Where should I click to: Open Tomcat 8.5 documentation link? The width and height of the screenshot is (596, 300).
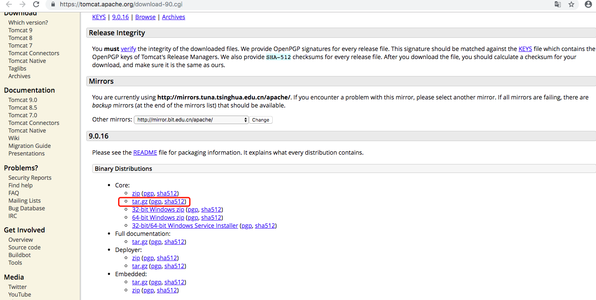[23, 108]
